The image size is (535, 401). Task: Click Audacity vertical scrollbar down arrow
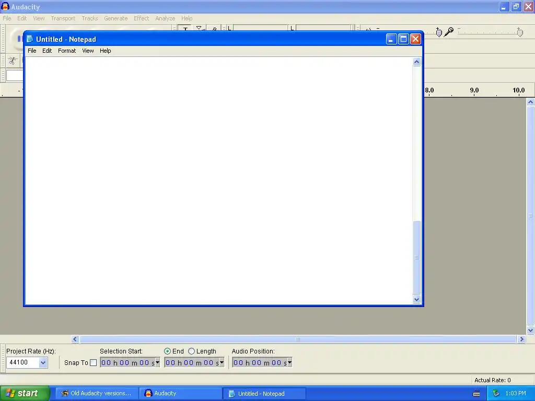530,330
